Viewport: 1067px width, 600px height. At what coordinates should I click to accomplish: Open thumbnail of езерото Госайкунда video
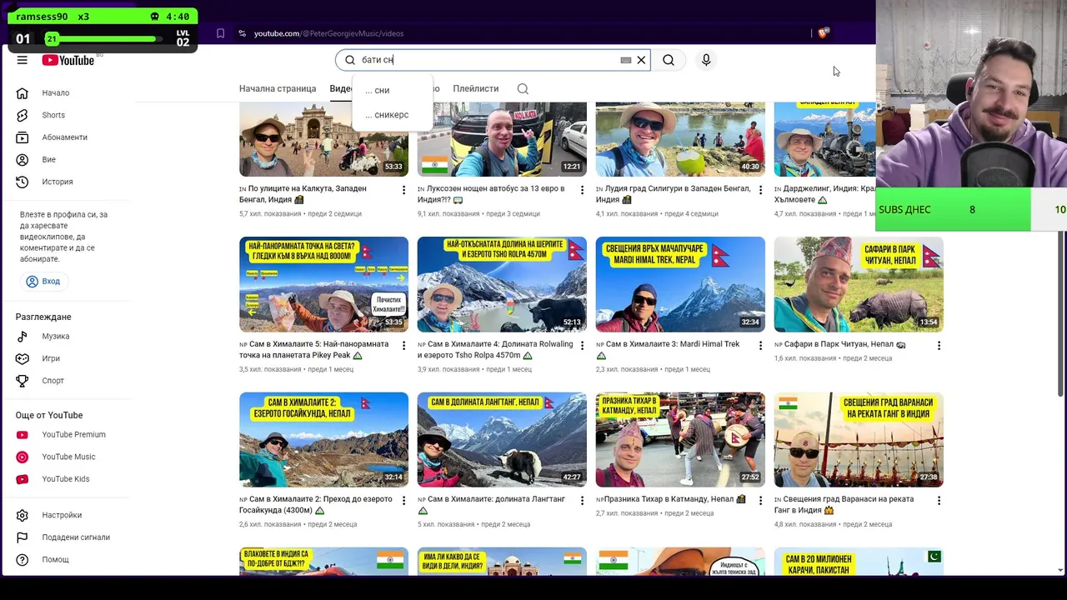click(x=323, y=439)
